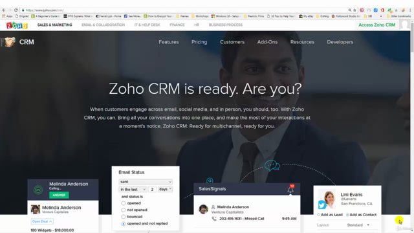
Task: Open the VeraCrypt Home bookmark
Action: (x=108, y=16)
